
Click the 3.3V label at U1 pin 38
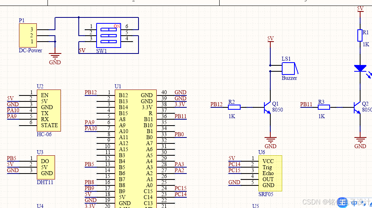180,104
